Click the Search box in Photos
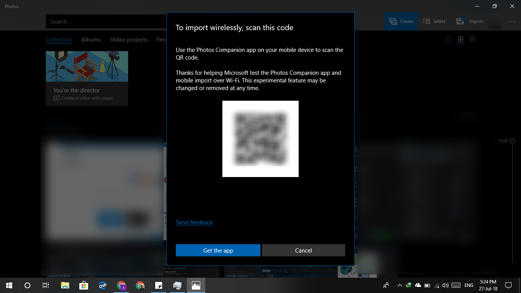Viewport: 521px width, 293px height. tap(106, 21)
